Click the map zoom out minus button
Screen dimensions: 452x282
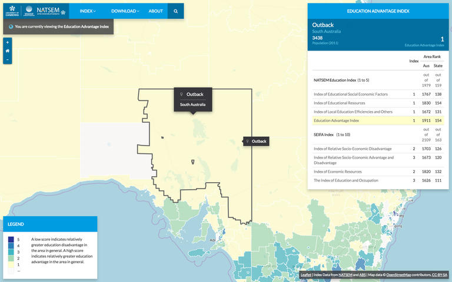click(7, 59)
